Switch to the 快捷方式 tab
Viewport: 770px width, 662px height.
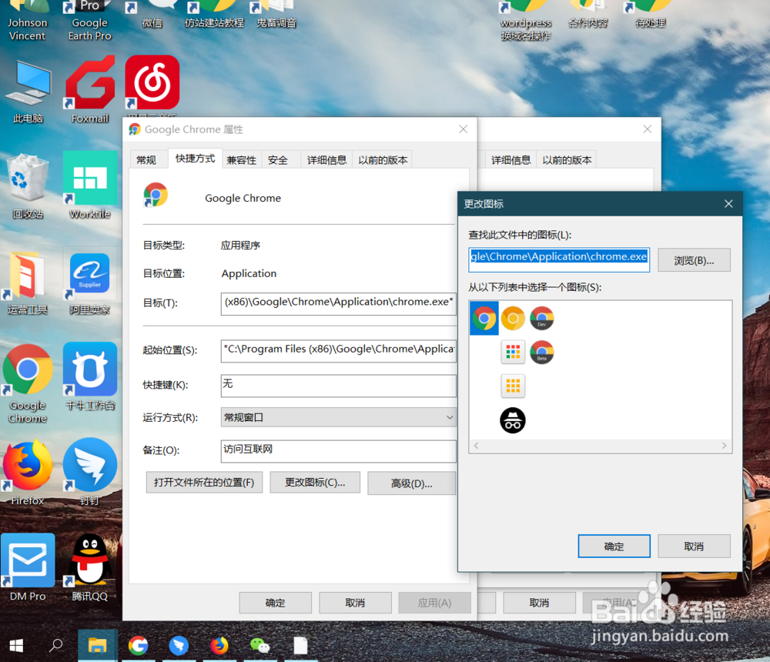195,158
